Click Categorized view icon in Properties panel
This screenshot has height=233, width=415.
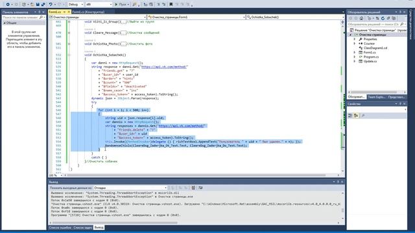pyautogui.click(x=350, y=116)
